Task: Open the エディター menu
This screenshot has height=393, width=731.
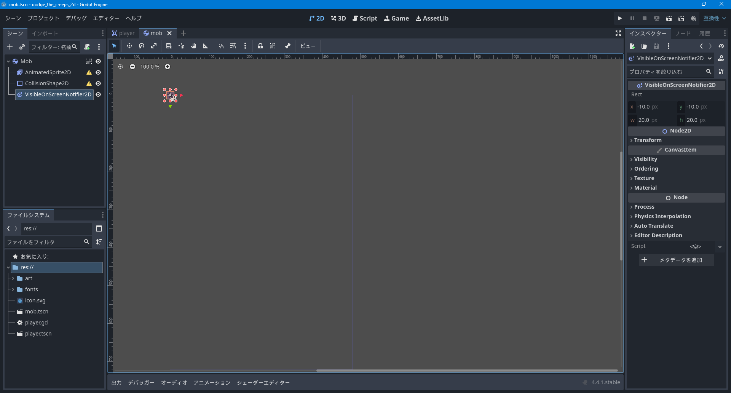Action: [x=106, y=18]
